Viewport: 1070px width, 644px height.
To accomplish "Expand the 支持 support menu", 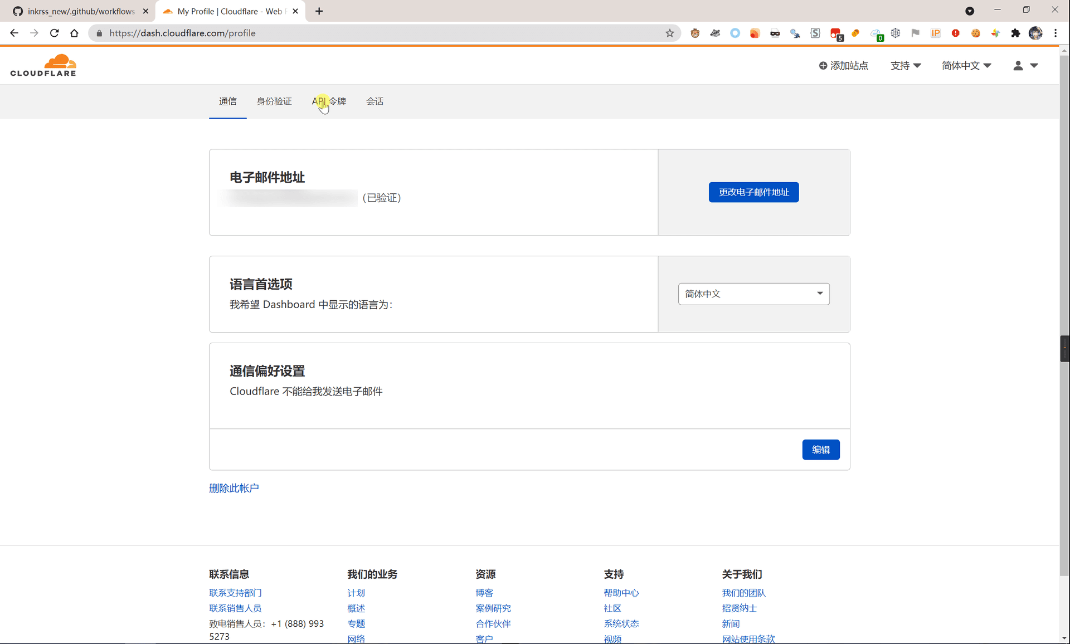I will click(x=906, y=66).
